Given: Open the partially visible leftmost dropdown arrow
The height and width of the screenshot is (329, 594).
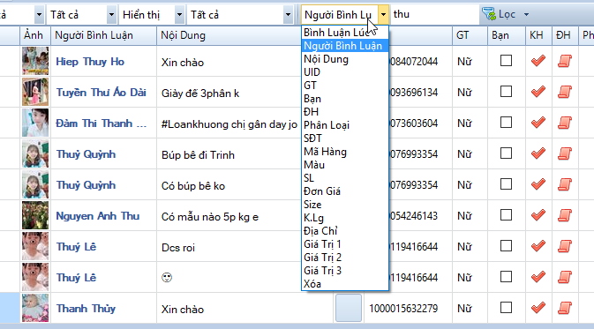Looking at the screenshot, I should point(39,15).
